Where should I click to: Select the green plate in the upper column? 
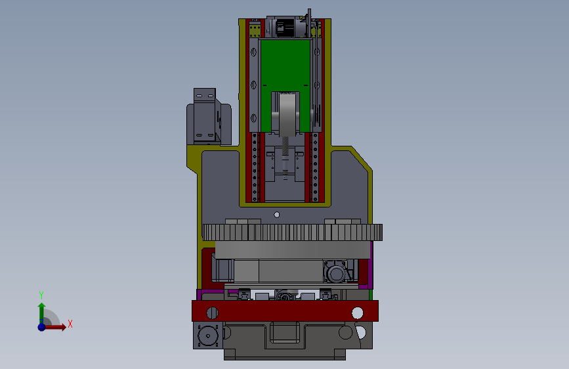pyautogui.click(x=285, y=66)
